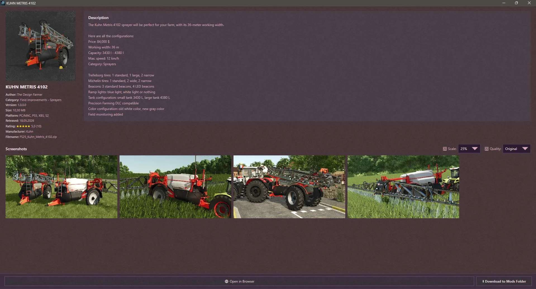Click category Yield Improvements - Sprayers

[x=41, y=100]
